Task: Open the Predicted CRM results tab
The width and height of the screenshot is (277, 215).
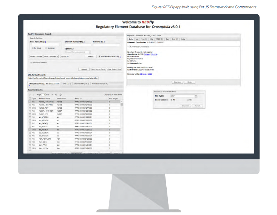Action: tap(100, 84)
